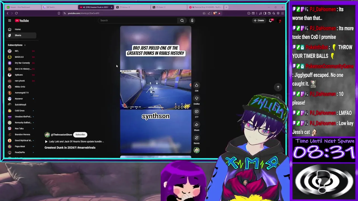Viewport: 358px width, 201px height.
Task: Open comments on the Short
Action: [197, 111]
